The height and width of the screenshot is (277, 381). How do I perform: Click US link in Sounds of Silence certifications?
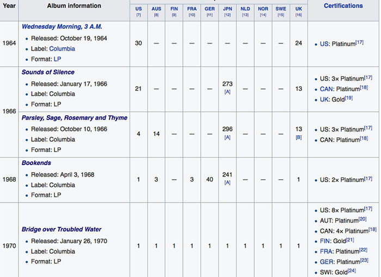[x=324, y=79]
